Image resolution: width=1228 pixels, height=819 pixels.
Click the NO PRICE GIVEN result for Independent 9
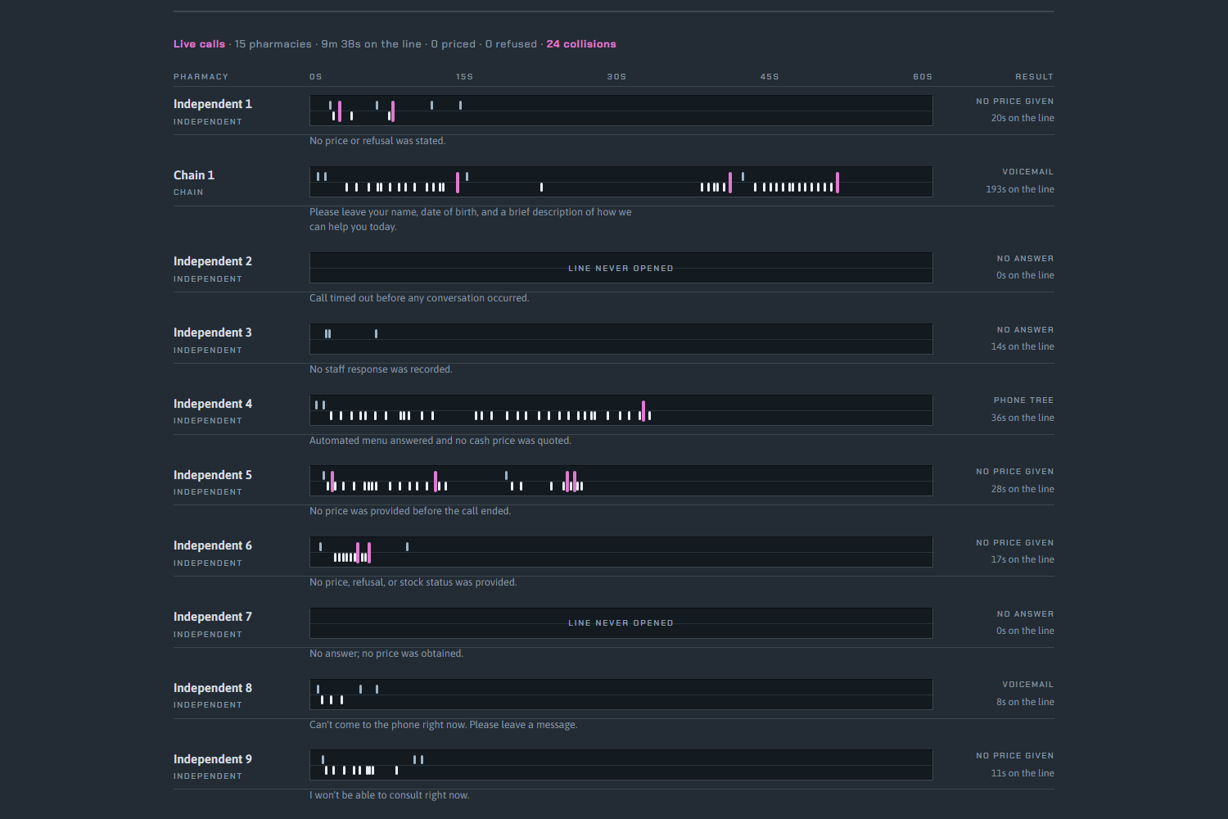pos(1015,756)
